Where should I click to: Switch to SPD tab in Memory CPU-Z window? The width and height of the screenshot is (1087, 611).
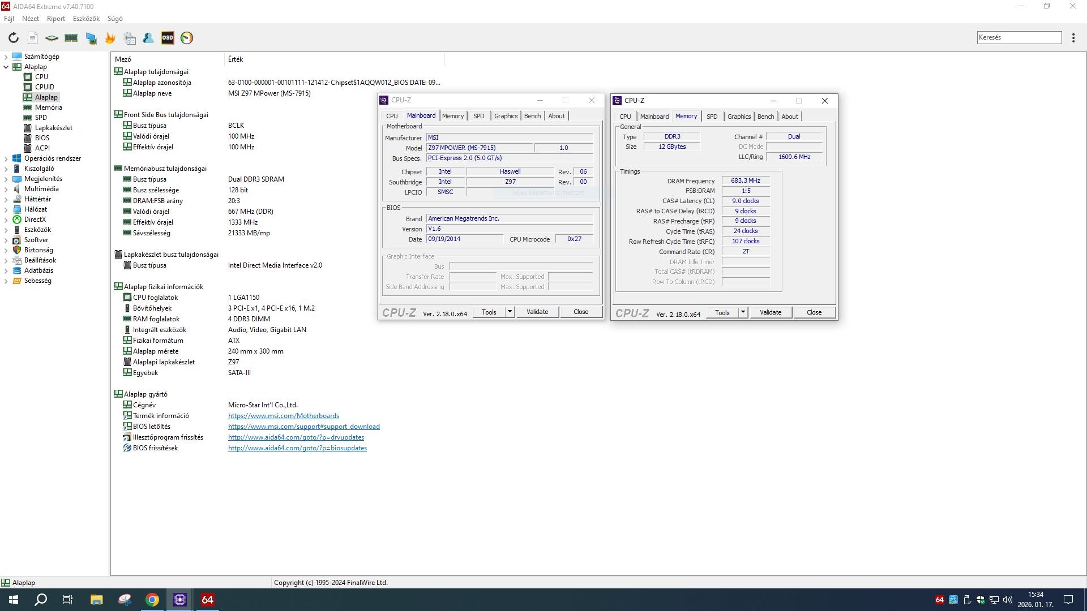pos(712,117)
